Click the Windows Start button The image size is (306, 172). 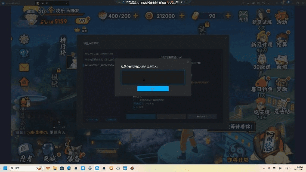(5, 167)
